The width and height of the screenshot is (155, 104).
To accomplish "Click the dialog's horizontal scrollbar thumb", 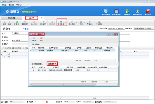I will (64, 84).
